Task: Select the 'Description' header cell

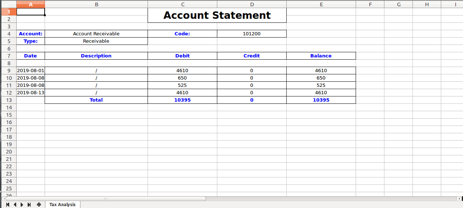Action: (x=96, y=56)
